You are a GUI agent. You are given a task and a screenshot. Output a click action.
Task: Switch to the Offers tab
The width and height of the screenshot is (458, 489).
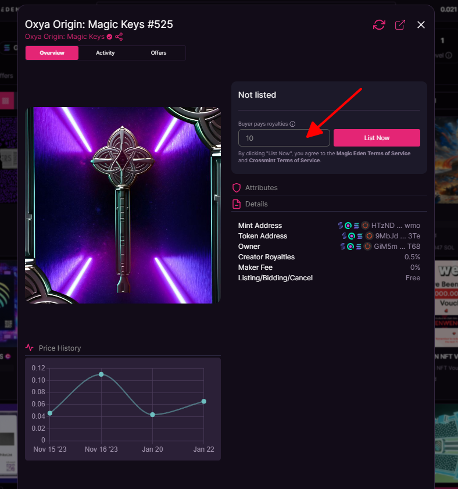(159, 53)
